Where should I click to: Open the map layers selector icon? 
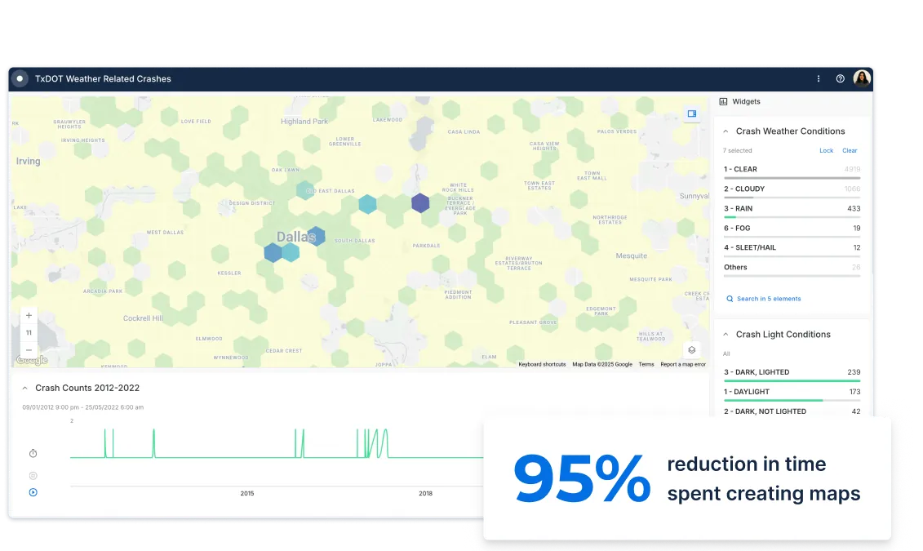point(691,349)
